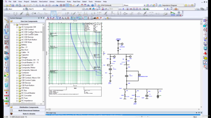
Task: Open the RevControl menu
Action: [43, 2]
